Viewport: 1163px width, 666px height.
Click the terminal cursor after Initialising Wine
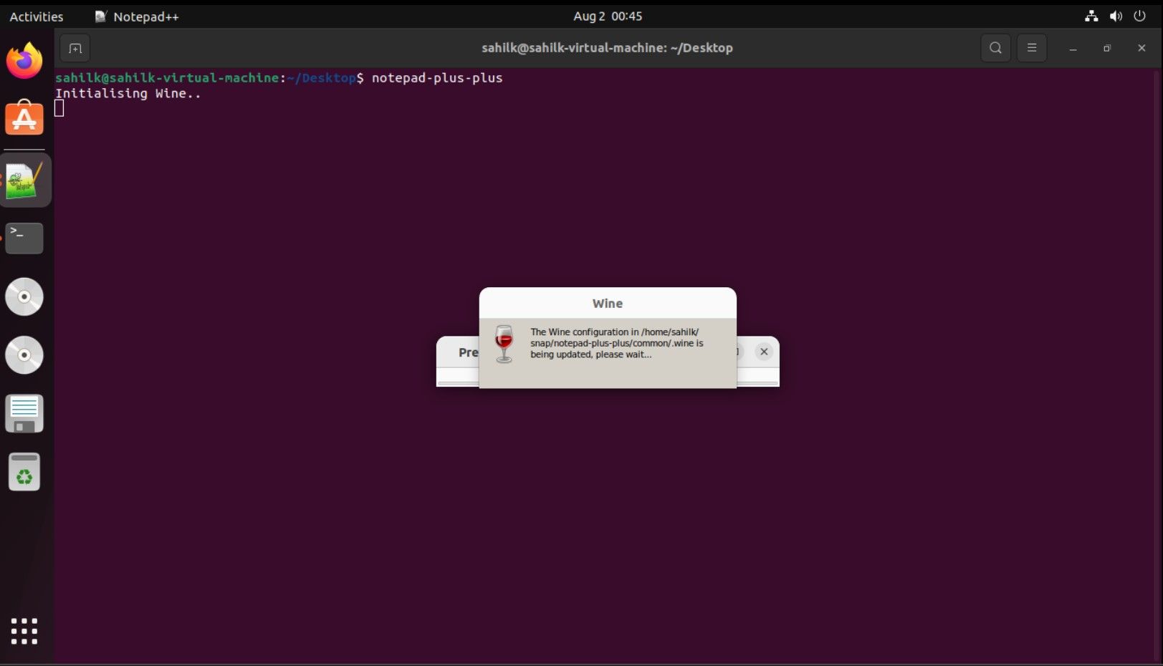pos(60,107)
